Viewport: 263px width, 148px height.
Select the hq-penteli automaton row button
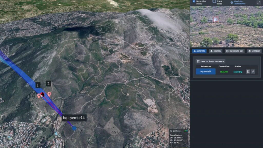tap(206, 72)
